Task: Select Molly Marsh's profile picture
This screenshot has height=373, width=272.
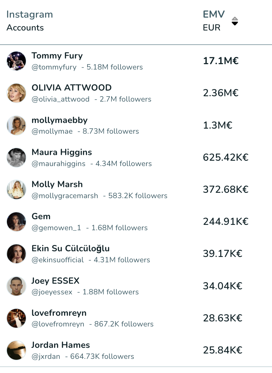Action: coord(16,190)
